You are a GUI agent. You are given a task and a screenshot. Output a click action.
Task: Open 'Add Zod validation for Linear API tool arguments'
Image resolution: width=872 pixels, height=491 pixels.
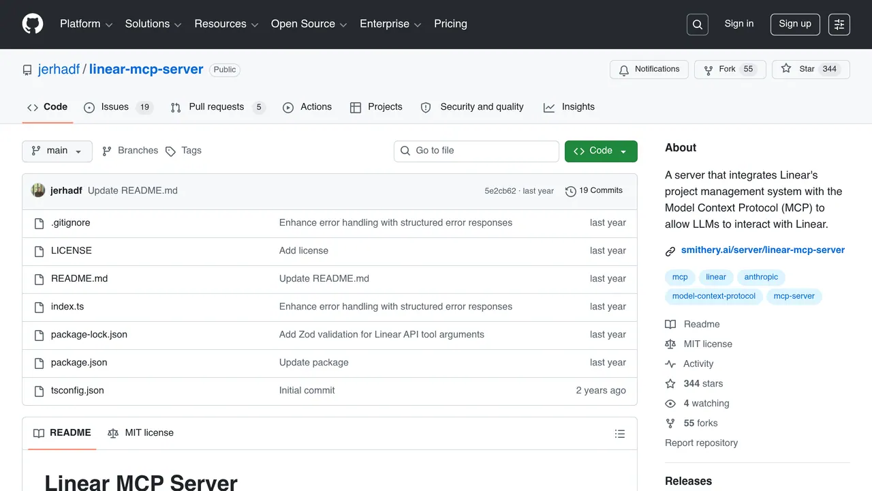point(381,335)
